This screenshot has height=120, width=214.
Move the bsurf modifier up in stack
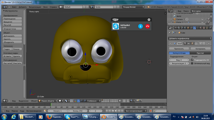201,43
